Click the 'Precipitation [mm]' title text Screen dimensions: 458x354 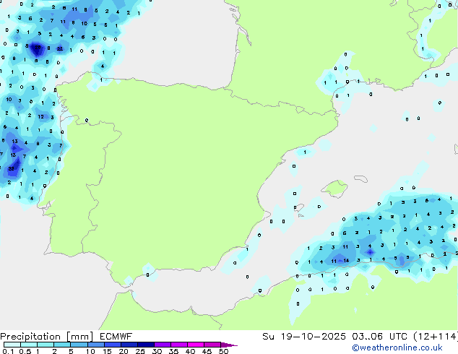47,337
